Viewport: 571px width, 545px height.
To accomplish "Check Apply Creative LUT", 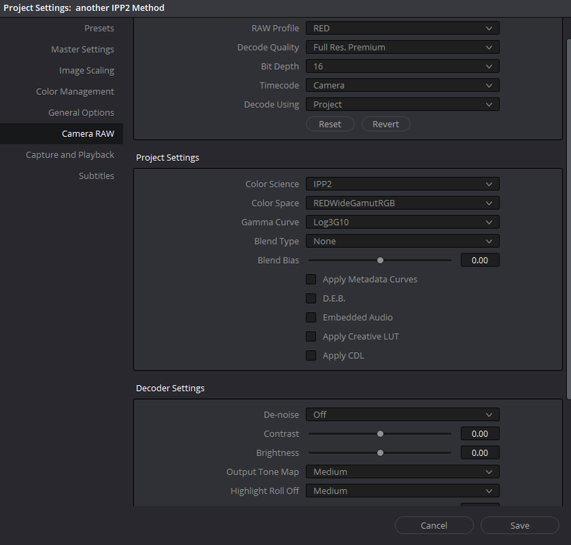I will coord(311,337).
